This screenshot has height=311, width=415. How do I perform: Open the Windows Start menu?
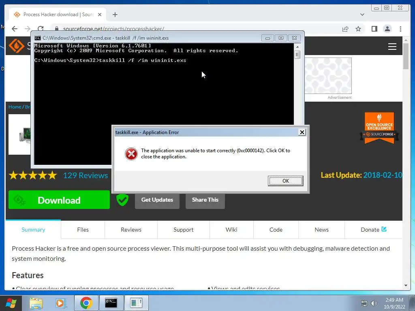tap(11, 303)
